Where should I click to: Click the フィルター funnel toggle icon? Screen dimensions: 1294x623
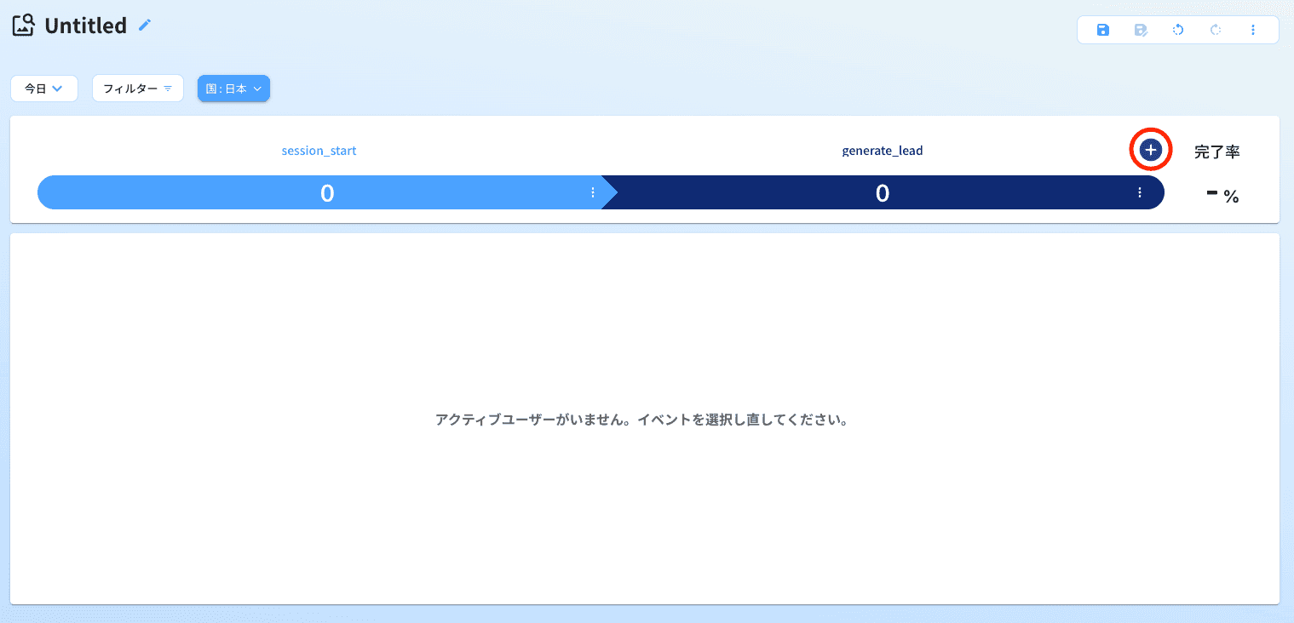(x=170, y=88)
